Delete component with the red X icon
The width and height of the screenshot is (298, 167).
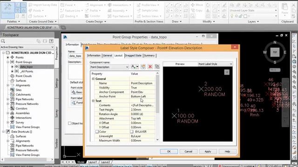(x=150, y=66)
